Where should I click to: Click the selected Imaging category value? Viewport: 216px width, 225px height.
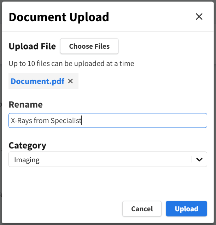[27, 160]
